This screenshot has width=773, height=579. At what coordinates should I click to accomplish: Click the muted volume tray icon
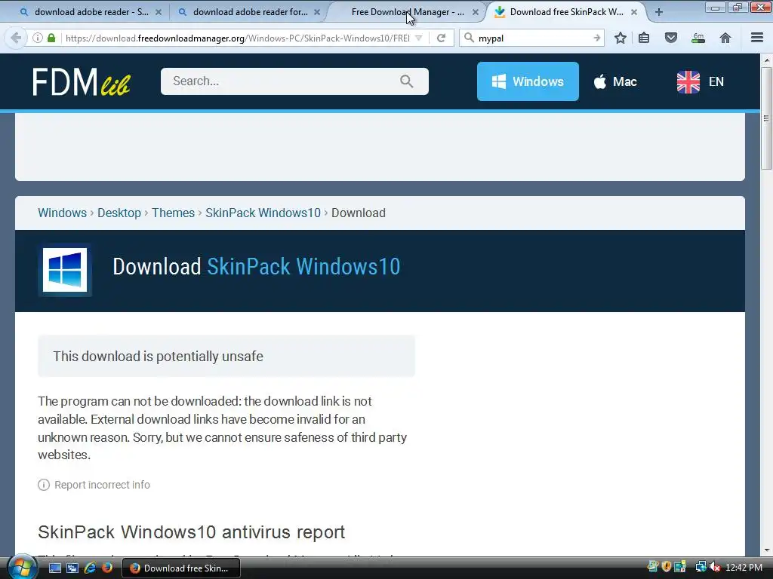pos(714,567)
